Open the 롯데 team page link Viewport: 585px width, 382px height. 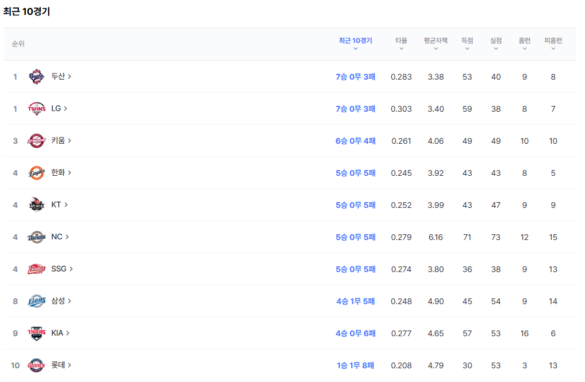61,365
